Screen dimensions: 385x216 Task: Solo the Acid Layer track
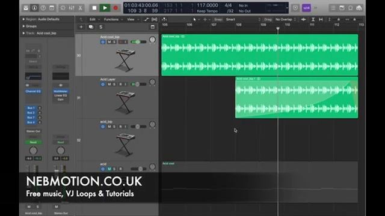(x=114, y=84)
